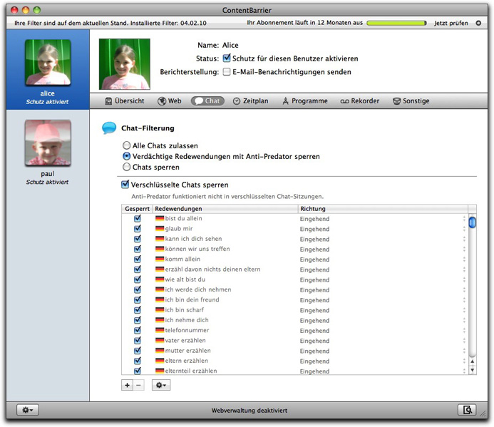The image size is (494, 427).
Task: Click the subscription progress bar
Action: pyautogui.click(x=396, y=23)
